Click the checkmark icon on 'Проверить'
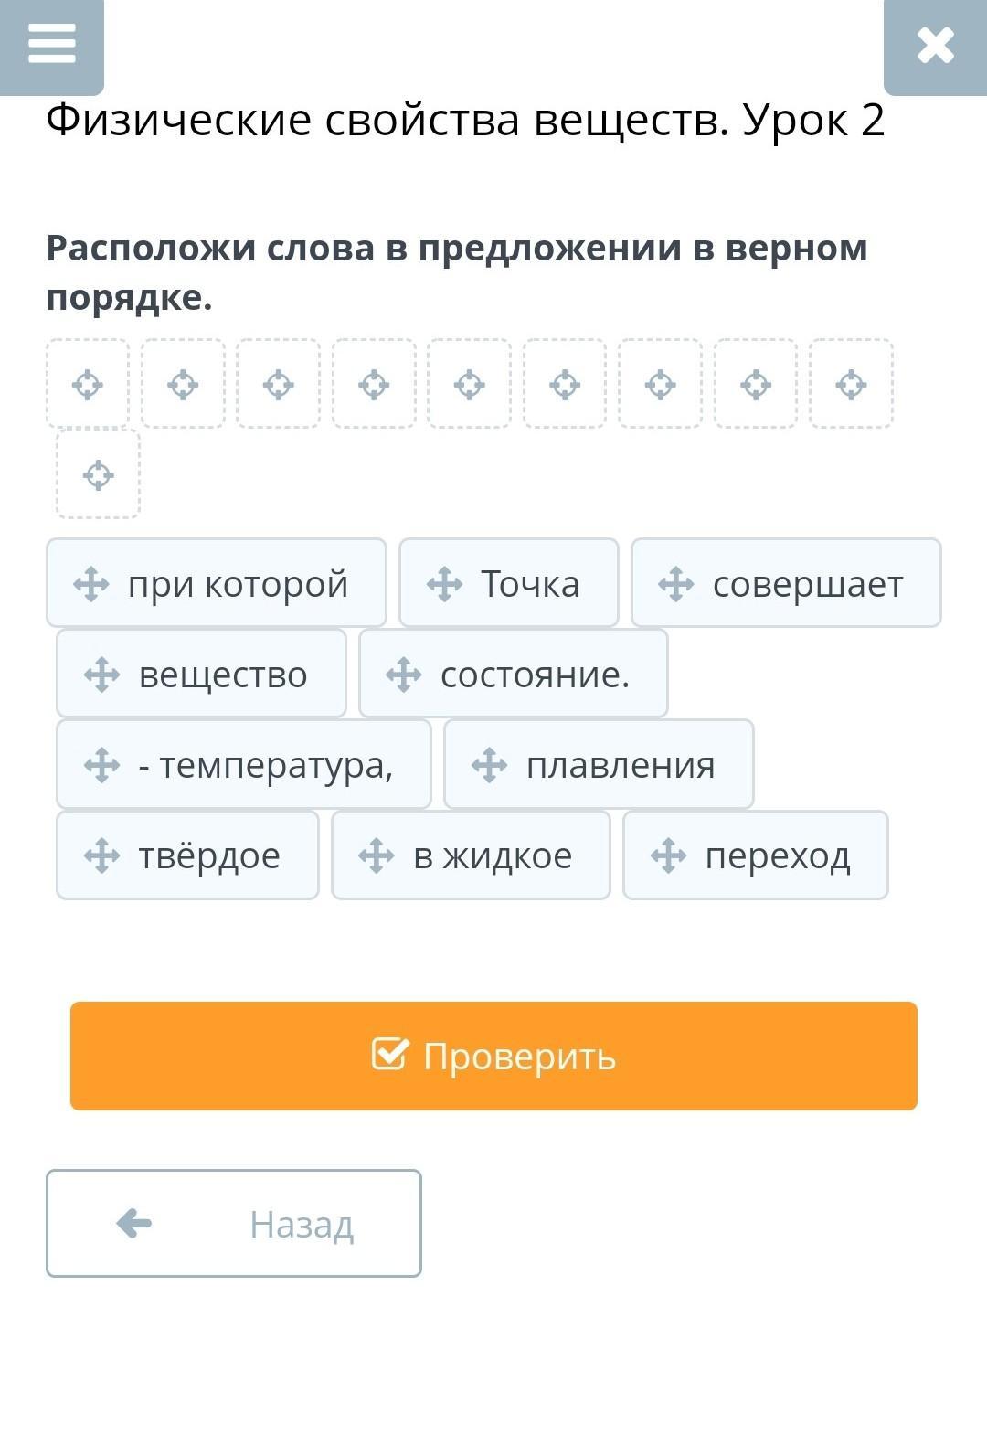 (390, 1055)
